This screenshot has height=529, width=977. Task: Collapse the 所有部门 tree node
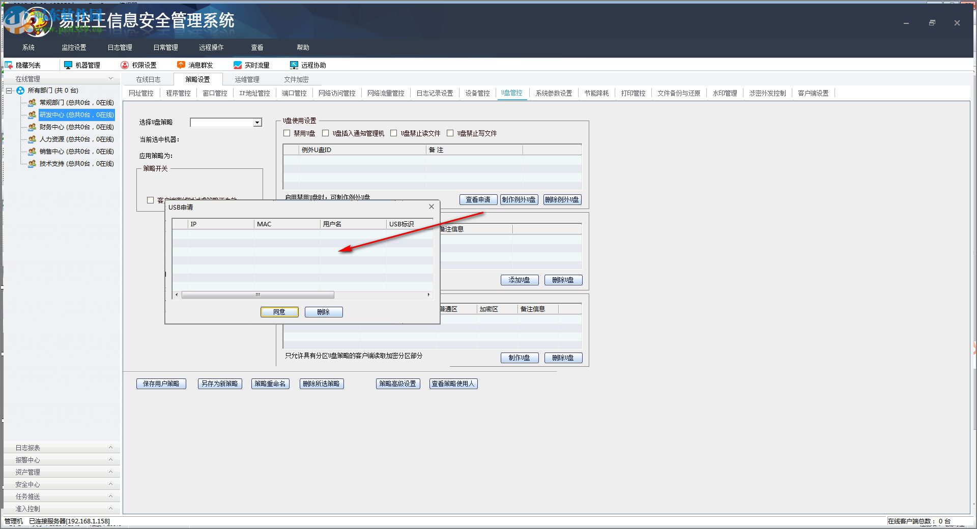tap(9, 91)
